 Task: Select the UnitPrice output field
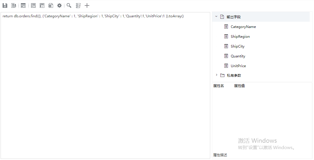238,66
